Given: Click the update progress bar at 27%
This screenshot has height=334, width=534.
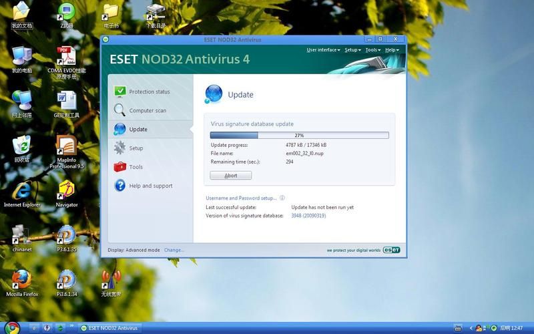Looking at the screenshot, I should [299, 135].
